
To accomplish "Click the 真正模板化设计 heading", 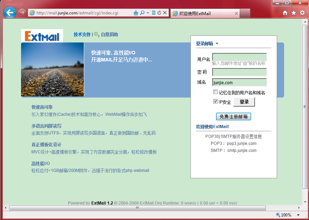I will click(46, 145).
